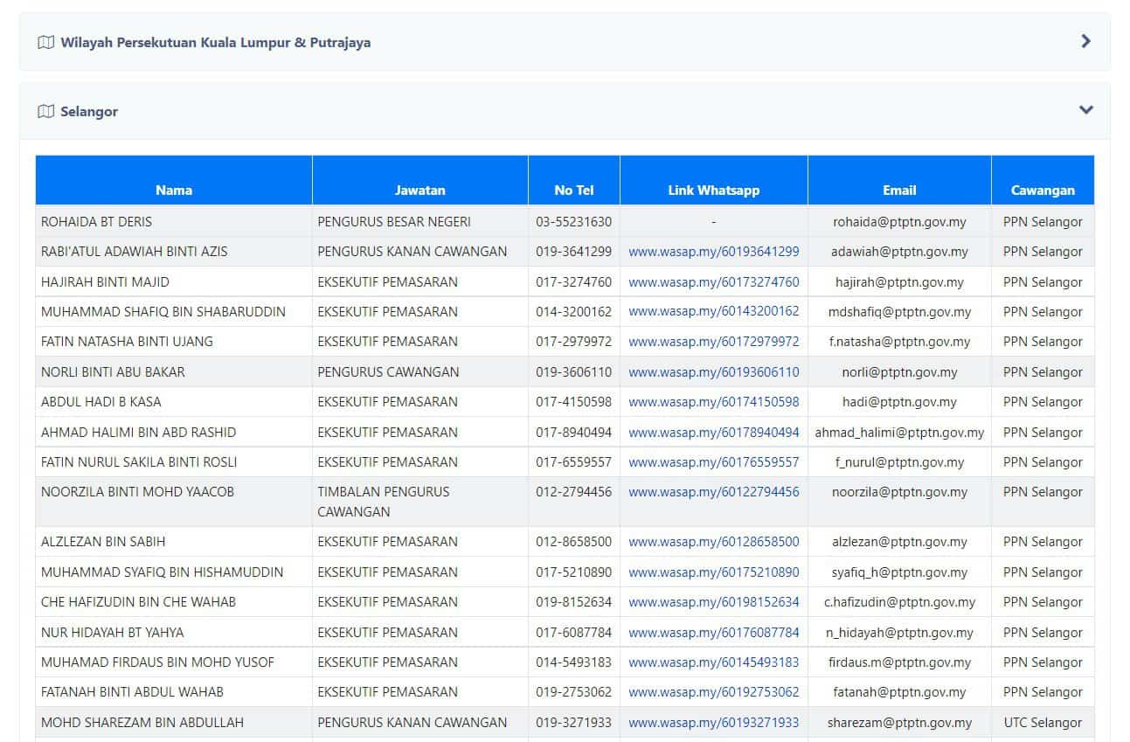Open WhatsApp link www.wasap.my/60174150598
Screen dimensions: 1130x742
[x=713, y=402]
